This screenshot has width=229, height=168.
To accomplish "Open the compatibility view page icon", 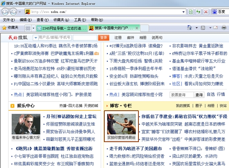I will pos(191,12).
